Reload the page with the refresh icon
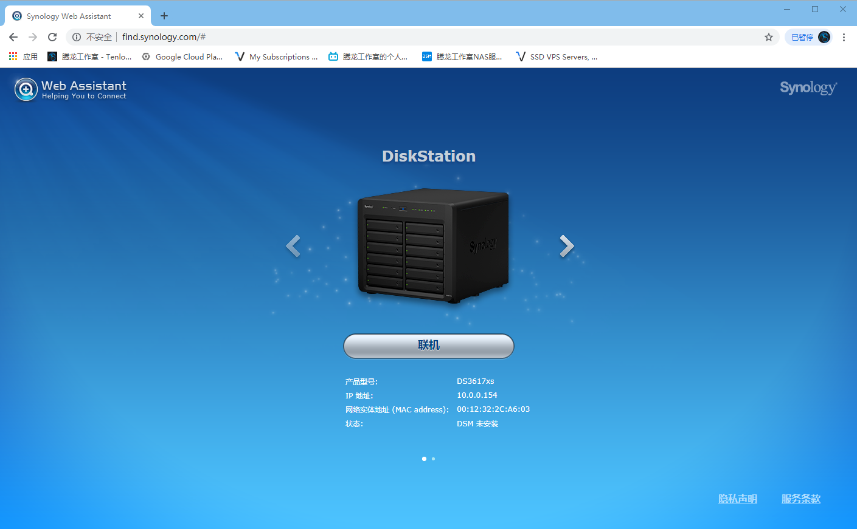The width and height of the screenshot is (857, 529). click(52, 37)
